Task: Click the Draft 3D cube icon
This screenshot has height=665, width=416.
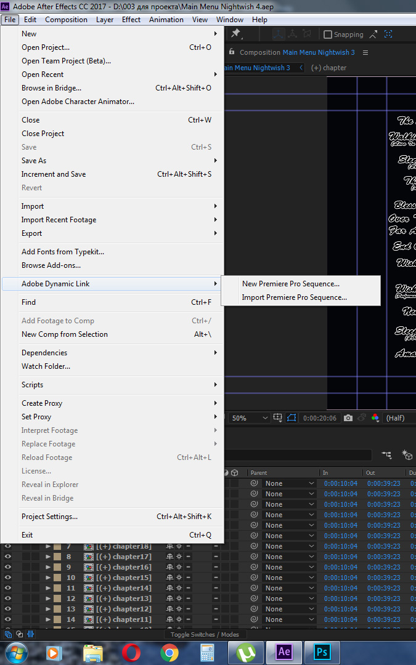Action: click(407, 455)
